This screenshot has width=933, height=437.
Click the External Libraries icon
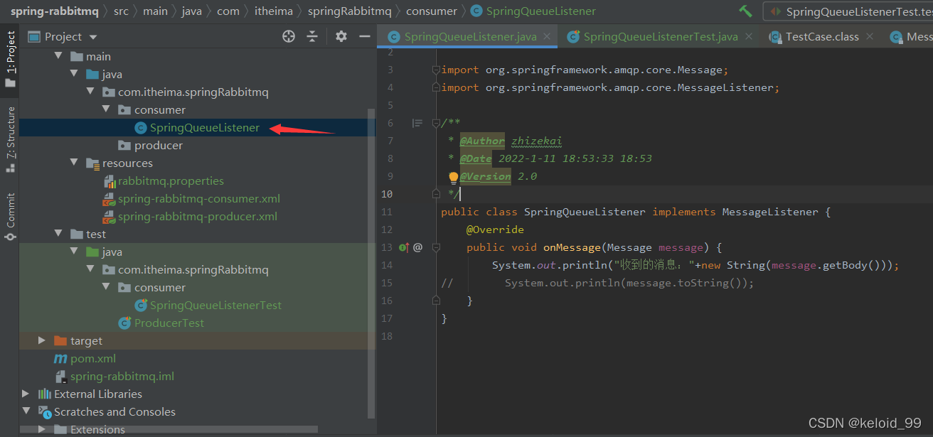tap(45, 394)
